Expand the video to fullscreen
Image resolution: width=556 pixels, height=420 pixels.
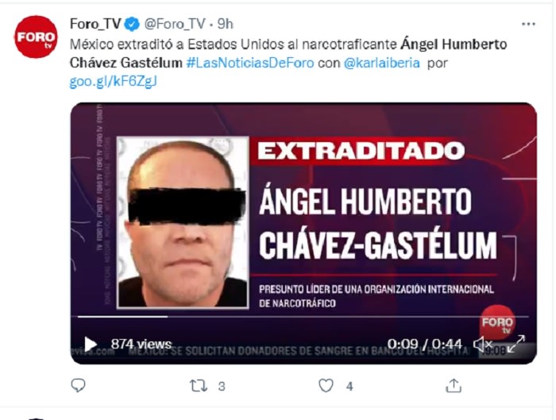tap(516, 344)
